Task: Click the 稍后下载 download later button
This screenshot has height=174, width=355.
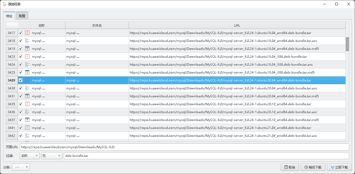Action: 313,167
